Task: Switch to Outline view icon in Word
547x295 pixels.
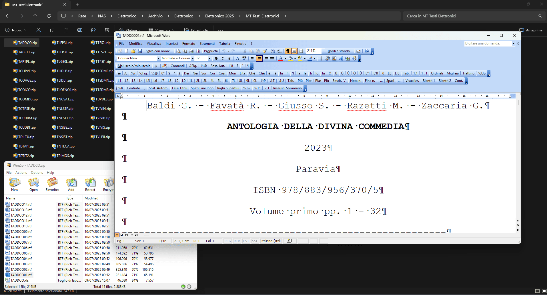Action: [x=131, y=235]
